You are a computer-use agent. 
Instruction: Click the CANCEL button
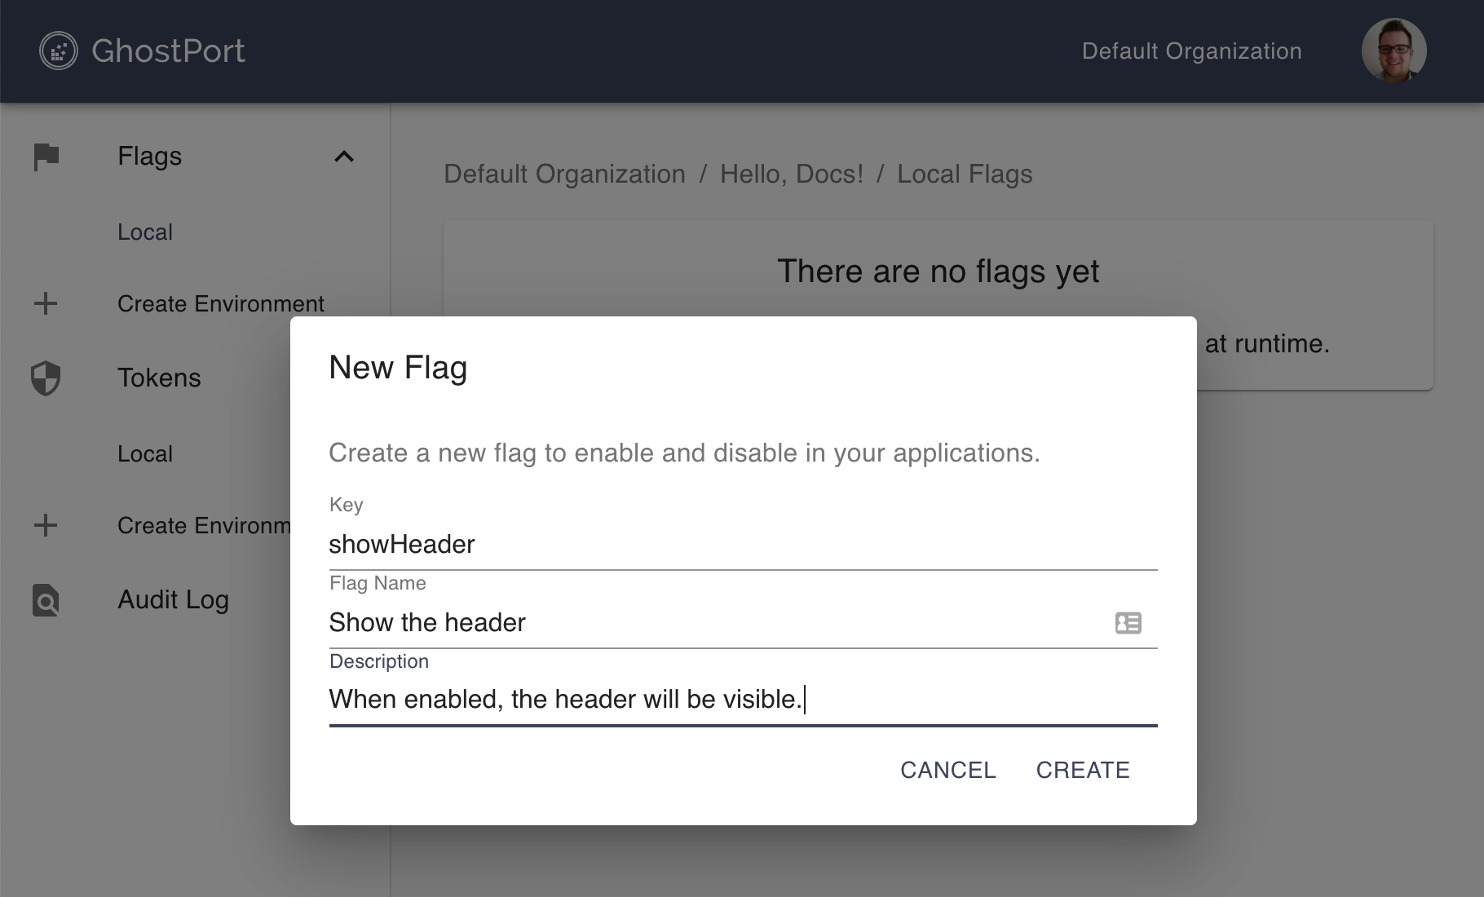(x=947, y=770)
